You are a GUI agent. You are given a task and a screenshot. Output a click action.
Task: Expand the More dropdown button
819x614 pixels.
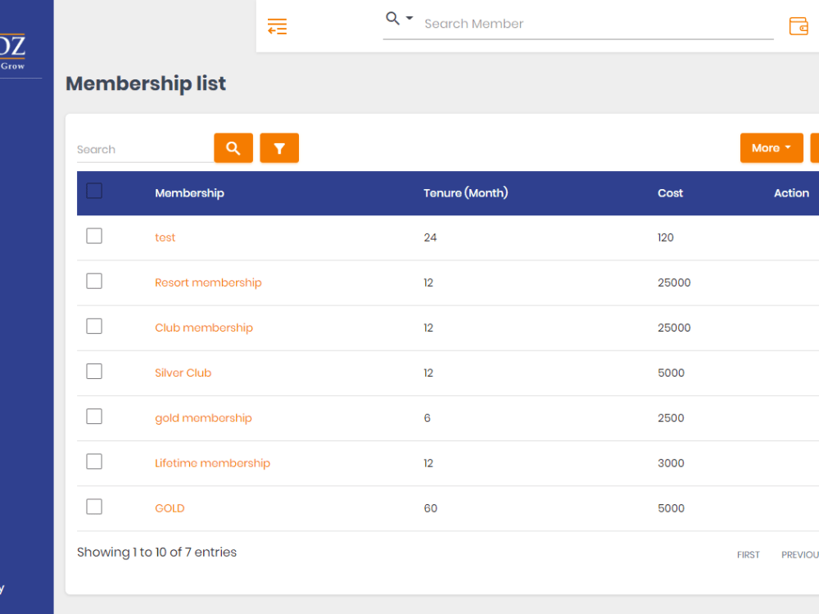(x=771, y=147)
